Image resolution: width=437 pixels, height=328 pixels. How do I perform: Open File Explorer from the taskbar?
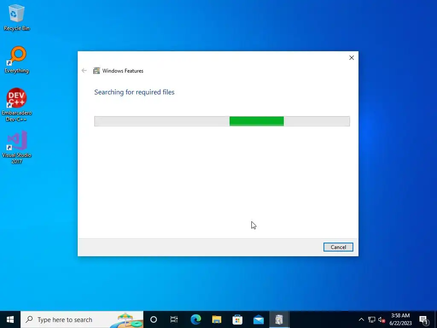point(216,319)
